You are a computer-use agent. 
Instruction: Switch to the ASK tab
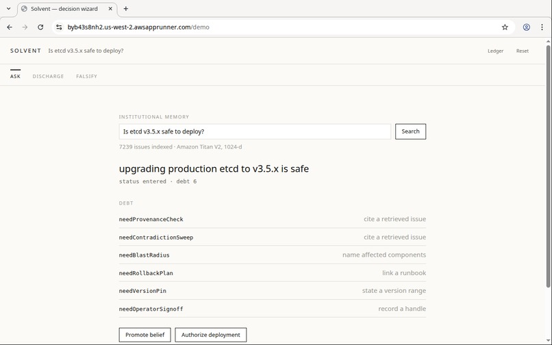pyautogui.click(x=16, y=77)
